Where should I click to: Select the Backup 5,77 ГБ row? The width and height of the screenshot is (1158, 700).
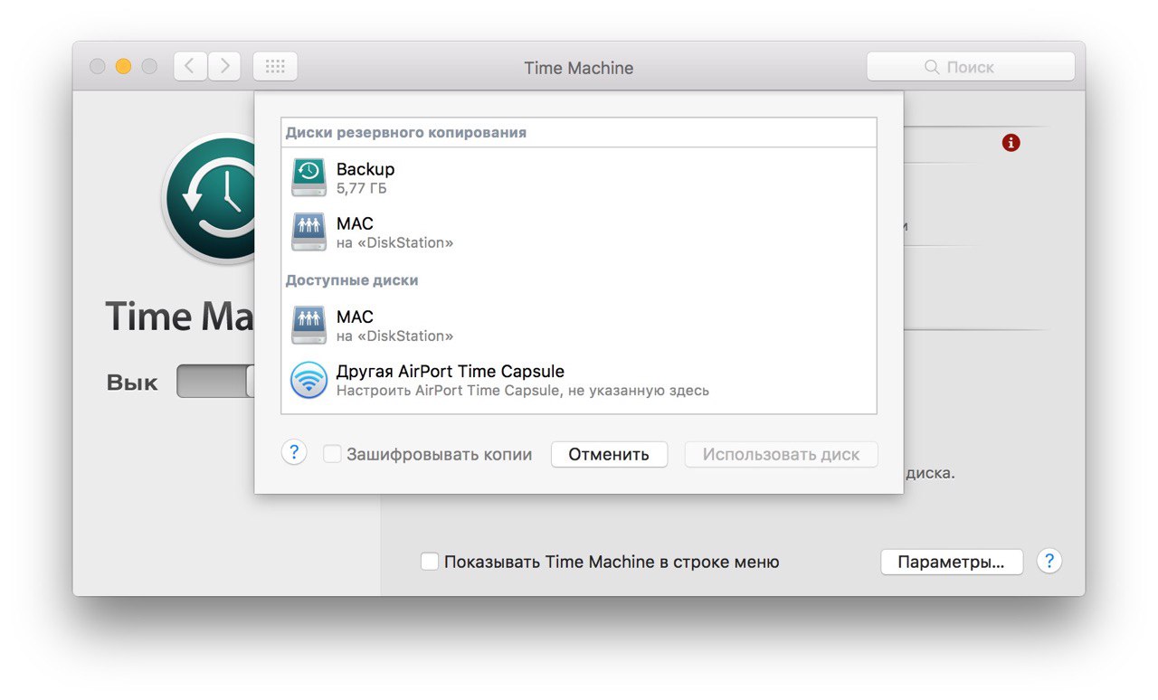click(x=579, y=177)
